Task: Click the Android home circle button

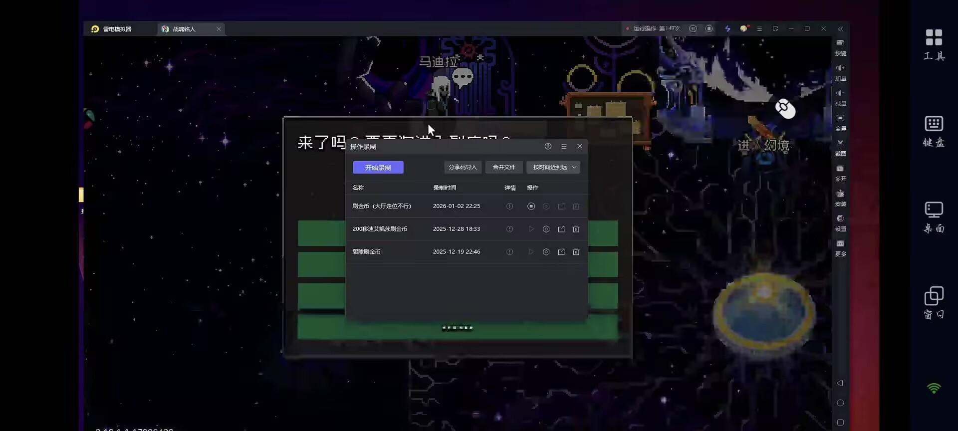Action: click(x=840, y=403)
